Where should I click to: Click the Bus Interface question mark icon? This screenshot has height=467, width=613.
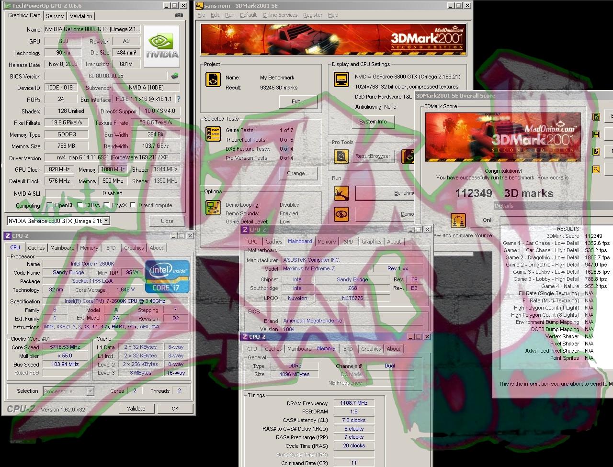179,99
